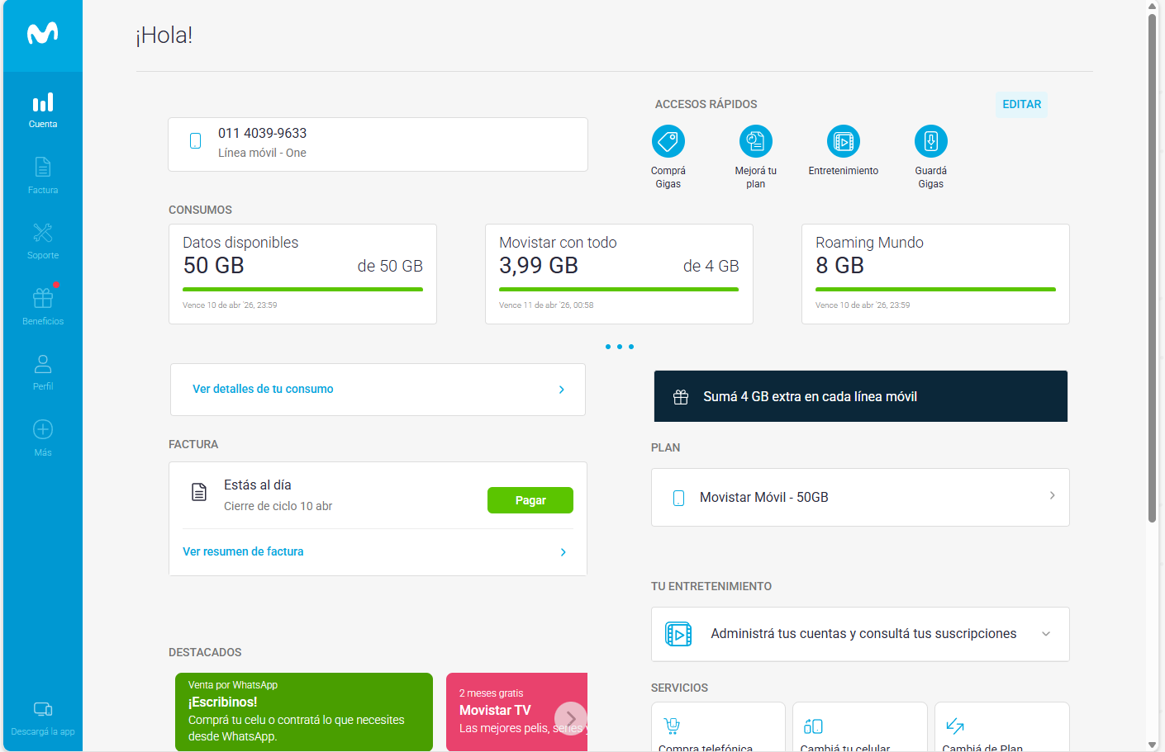The width and height of the screenshot is (1165, 752).
Task: Expand Administrá tus cuentas entertainment section
Action: pyautogui.click(x=1046, y=634)
